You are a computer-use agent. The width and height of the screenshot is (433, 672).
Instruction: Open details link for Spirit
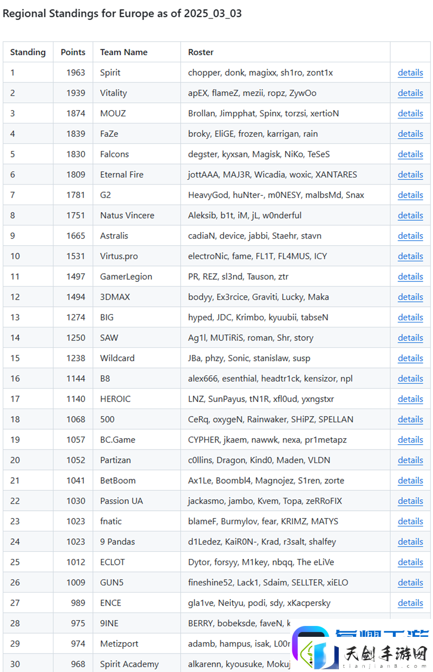point(410,73)
